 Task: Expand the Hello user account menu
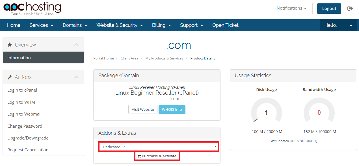[338, 25]
